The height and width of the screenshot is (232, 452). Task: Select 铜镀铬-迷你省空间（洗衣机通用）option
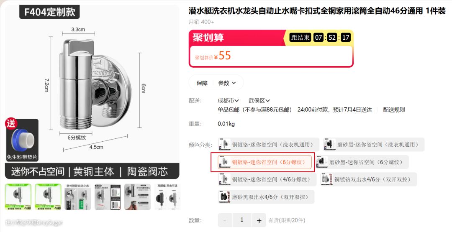tap(268, 145)
